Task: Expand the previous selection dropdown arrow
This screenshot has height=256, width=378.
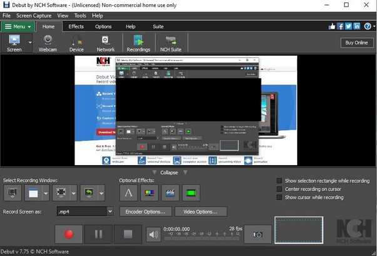Action: (101, 193)
